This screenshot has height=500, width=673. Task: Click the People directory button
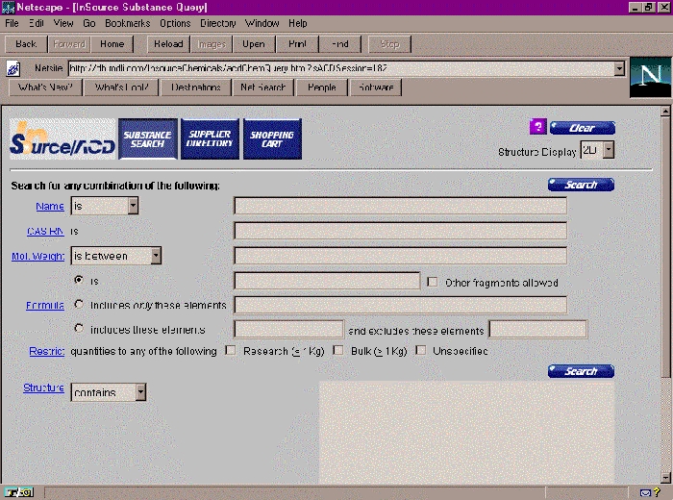coord(322,87)
